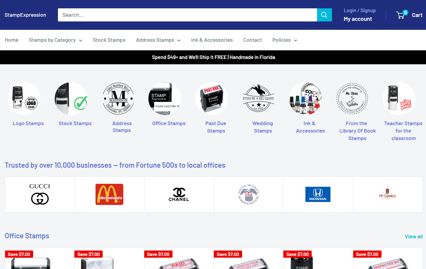Click the StampExpression site logo
Image resolution: width=426 pixels, height=269 pixels.
pos(25,15)
